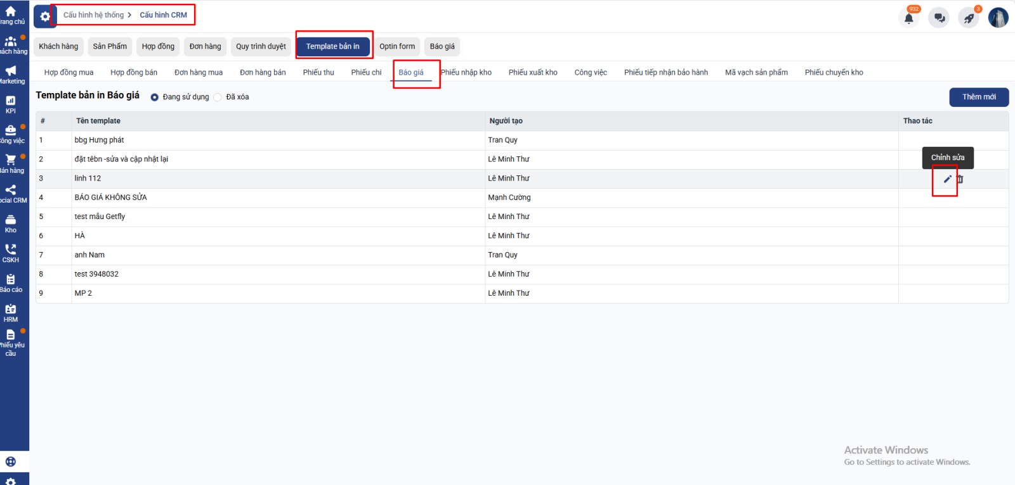Open the KPI module in sidebar
The height and width of the screenshot is (485, 1015).
tap(11, 104)
